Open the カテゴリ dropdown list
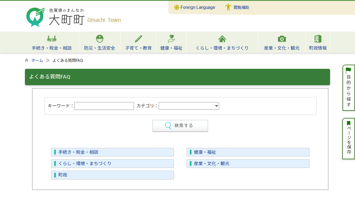The image size is (355, 222). tap(189, 106)
